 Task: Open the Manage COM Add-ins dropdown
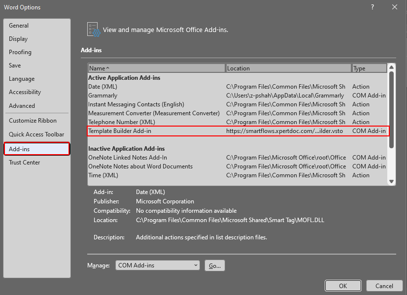[158, 265]
